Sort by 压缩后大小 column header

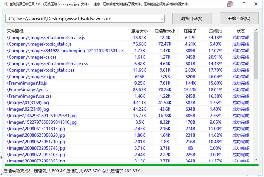tap(165, 31)
